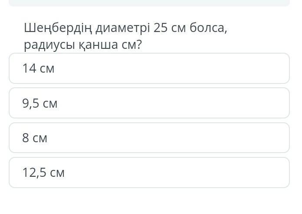Click the words 'радиусы қанша см?' in the question

pyautogui.click(x=83, y=45)
